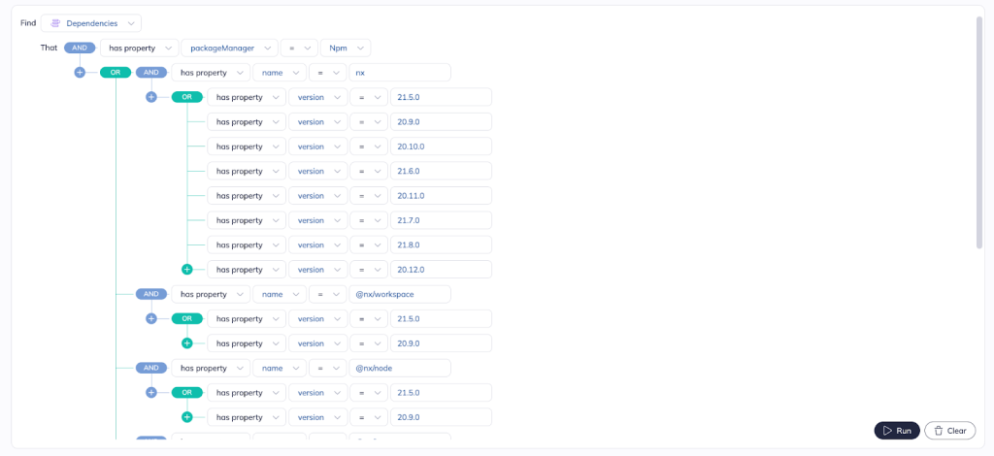The width and height of the screenshot is (994, 456).
Task: Toggle the AND pill next to That
Action: click(x=80, y=48)
